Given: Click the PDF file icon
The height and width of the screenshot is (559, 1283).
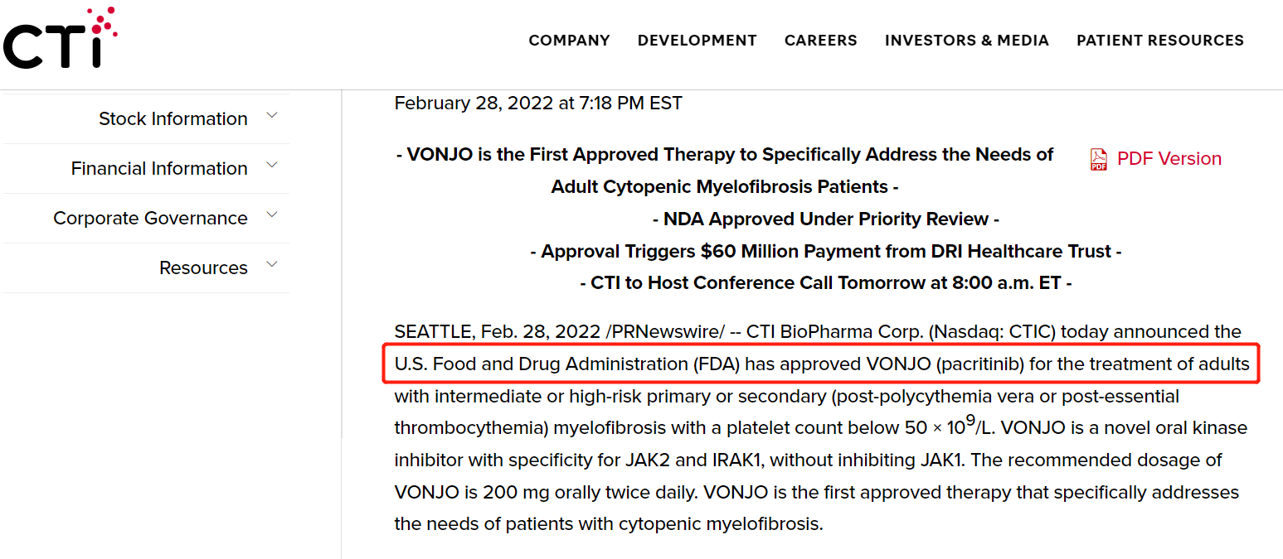Looking at the screenshot, I should click(x=1099, y=159).
